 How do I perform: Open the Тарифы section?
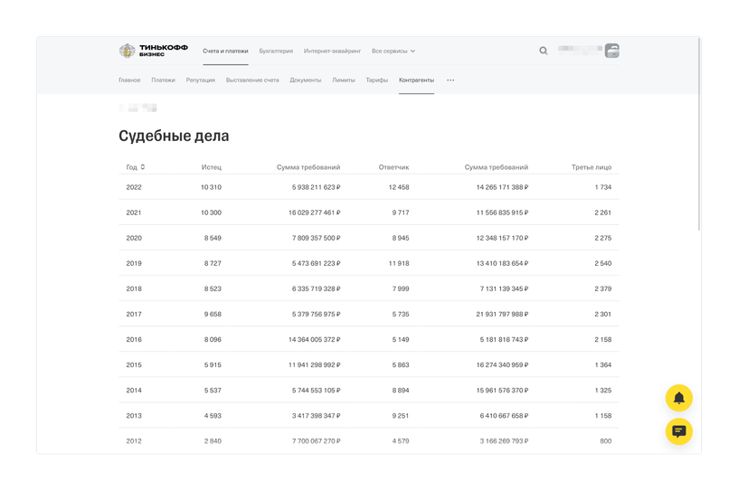377,80
